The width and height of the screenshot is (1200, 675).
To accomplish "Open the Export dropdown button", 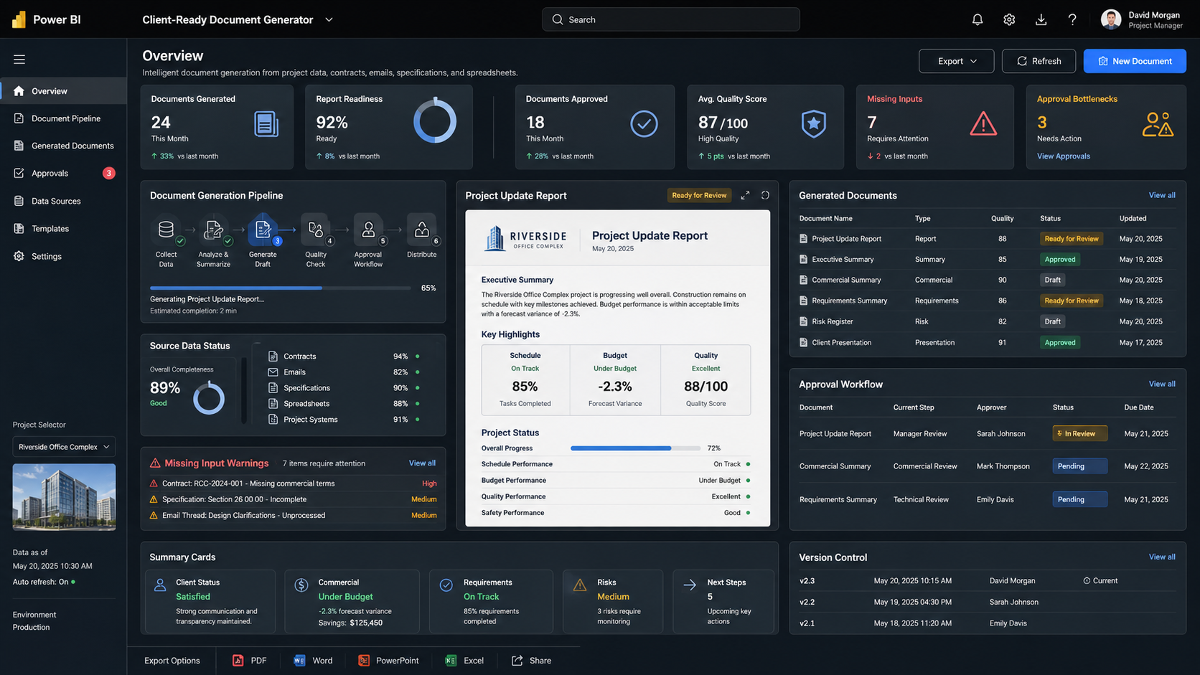I will click(x=956, y=61).
